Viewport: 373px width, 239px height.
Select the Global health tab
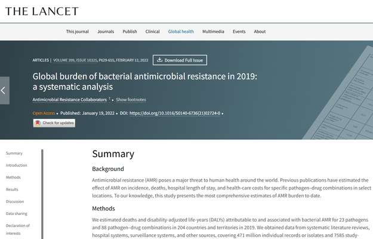click(x=181, y=32)
